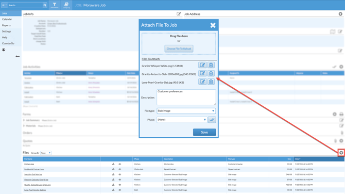The image size is (345, 194).
Task: Print forms using the printer icon
Action: tap(341, 114)
